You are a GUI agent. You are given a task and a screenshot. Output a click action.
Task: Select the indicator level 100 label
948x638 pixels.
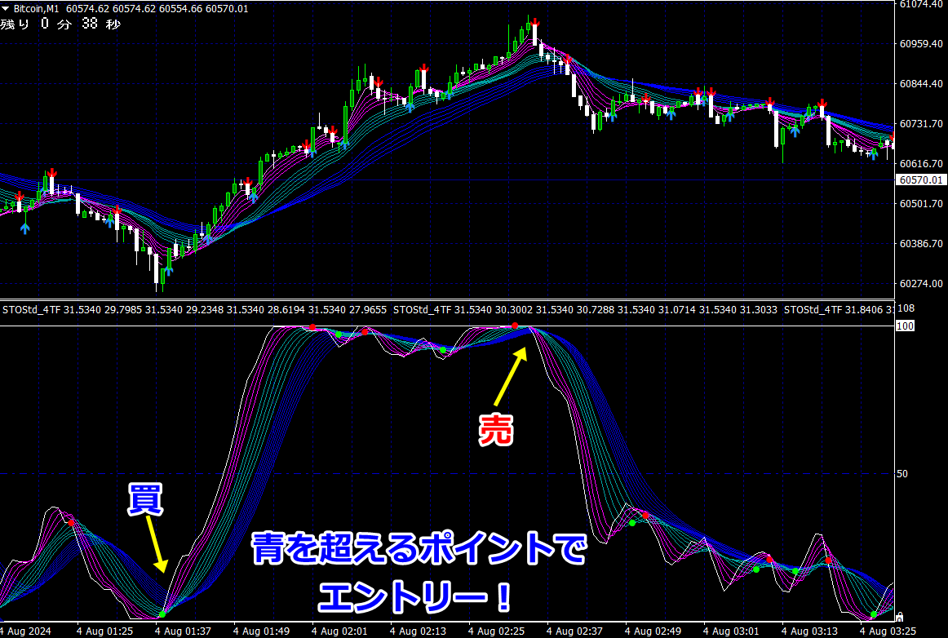click(905, 326)
